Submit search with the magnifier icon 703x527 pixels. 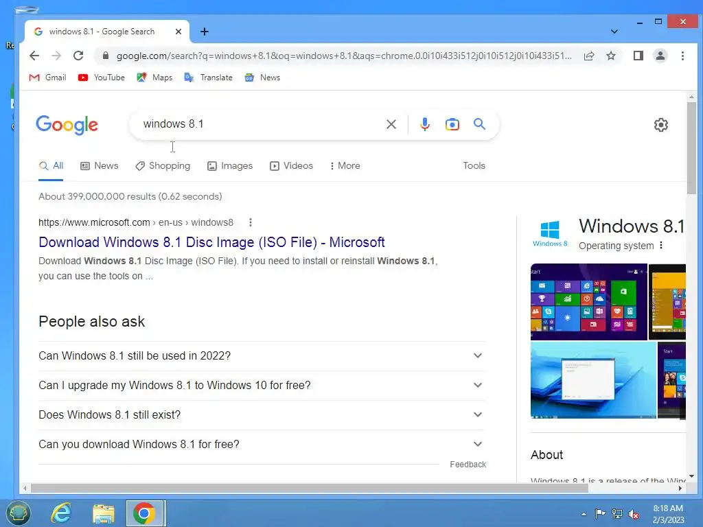(479, 124)
